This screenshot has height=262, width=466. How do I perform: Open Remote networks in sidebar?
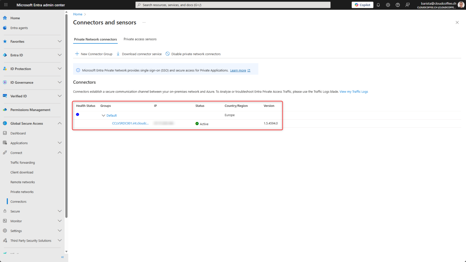click(x=23, y=182)
